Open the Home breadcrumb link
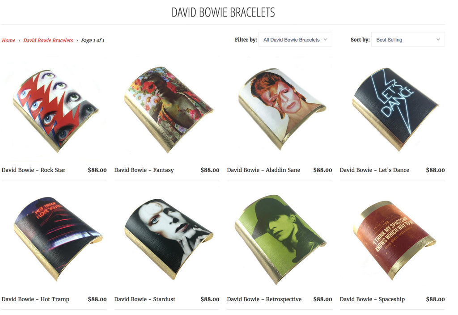The image size is (458, 315). [x=8, y=41]
